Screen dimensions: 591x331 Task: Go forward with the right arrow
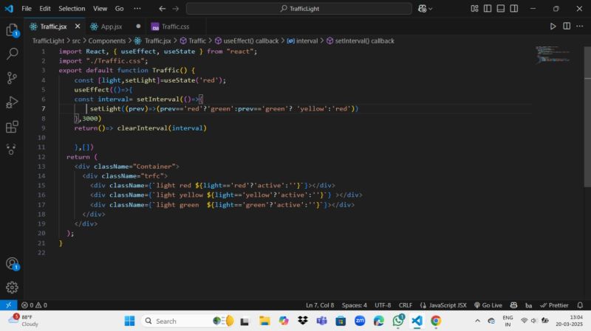[176, 9]
